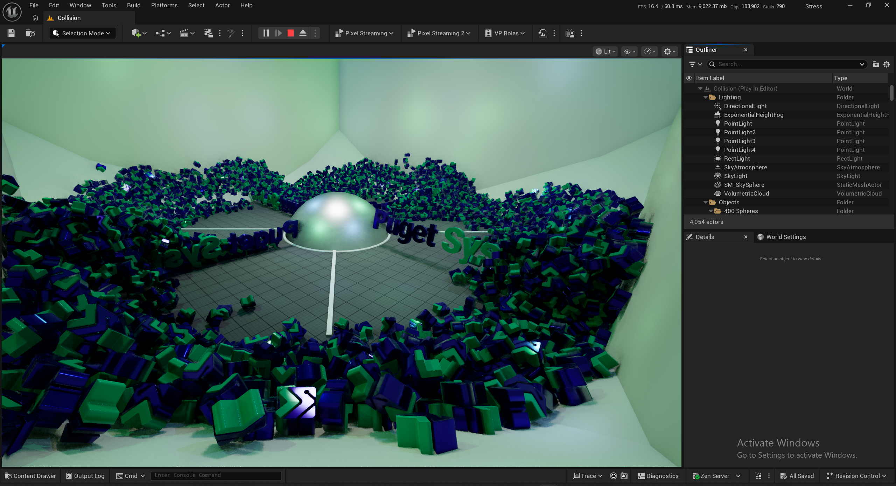Image resolution: width=896 pixels, height=486 pixels.
Task: Sort Outliner by Type column header
Action: [860, 78]
